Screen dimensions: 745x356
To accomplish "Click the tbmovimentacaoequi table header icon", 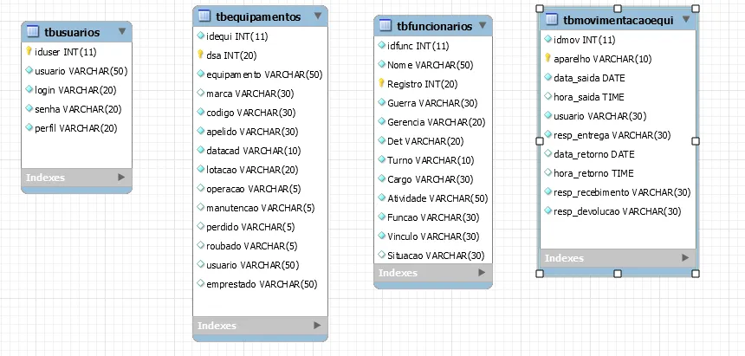I will pos(552,19).
